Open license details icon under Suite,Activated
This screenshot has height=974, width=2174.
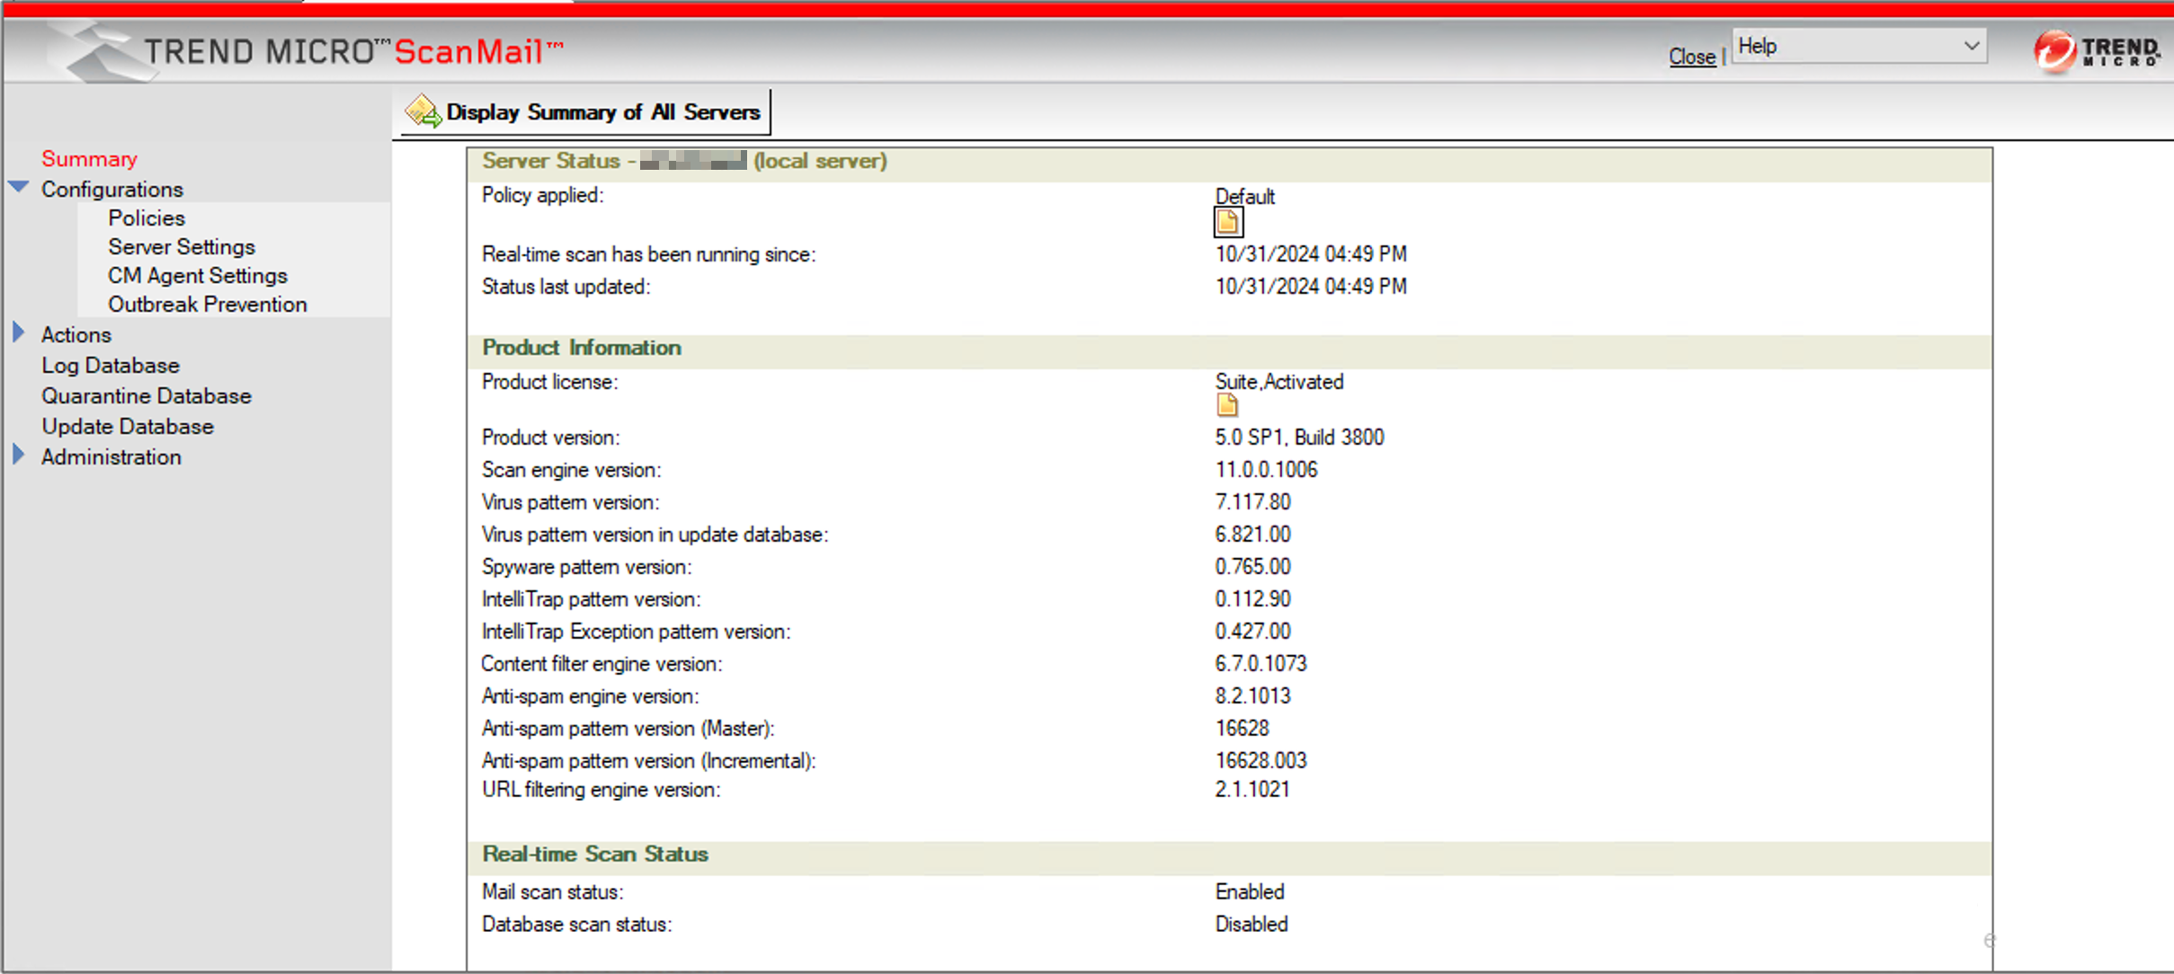pyautogui.click(x=1227, y=406)
